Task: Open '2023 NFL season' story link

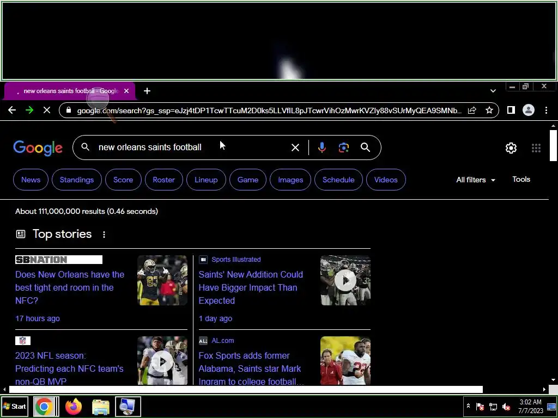Action: [69, 368]
